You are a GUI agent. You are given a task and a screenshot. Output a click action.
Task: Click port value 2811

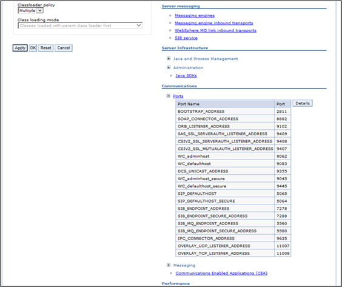pos(281,111)
